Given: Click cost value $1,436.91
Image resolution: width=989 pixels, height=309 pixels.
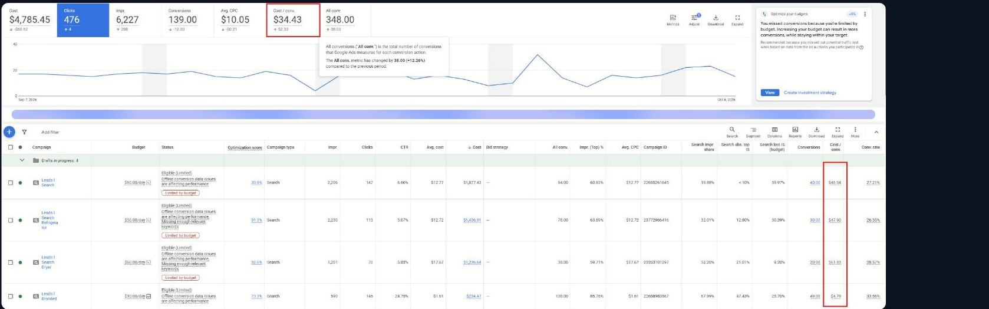Looking at the screenshot, I should coord(472,220).
